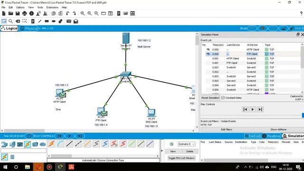Create a New scenario
The width and height of the screenshot is (304, 171).
point(173,152)
